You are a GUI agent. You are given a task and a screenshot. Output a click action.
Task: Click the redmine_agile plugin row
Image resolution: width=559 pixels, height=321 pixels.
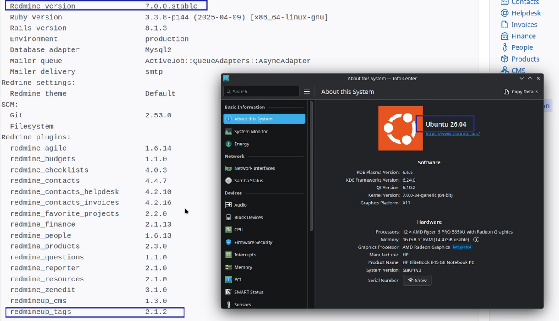coord(91,148)
